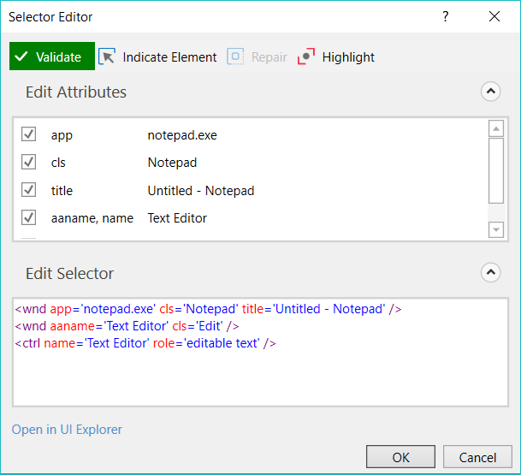521x475 pixels.
Task: Select the Text Editor attribute value
Action: click(x=177, y=218)
